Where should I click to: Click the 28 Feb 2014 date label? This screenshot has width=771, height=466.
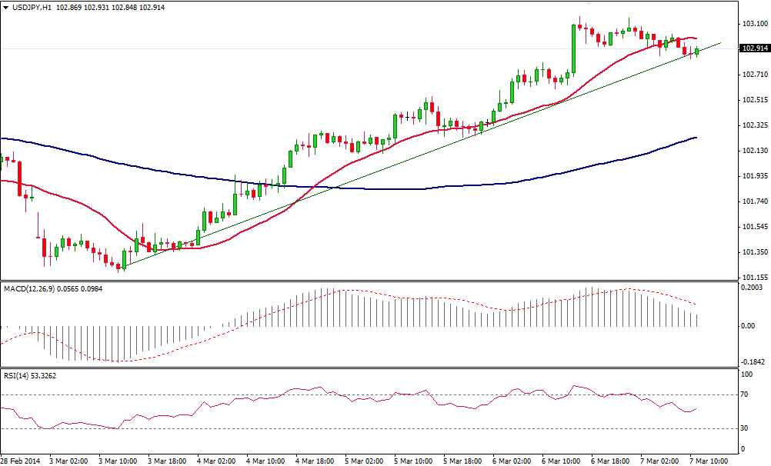18,461
